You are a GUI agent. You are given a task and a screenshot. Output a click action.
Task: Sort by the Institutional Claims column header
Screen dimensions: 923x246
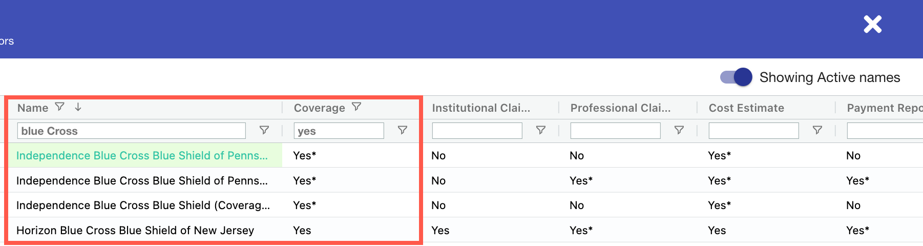point(481,108)
